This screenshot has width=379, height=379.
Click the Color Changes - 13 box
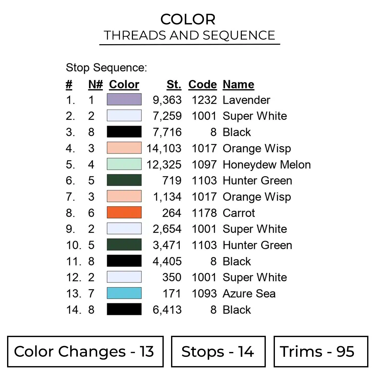[x=85, y=351]
